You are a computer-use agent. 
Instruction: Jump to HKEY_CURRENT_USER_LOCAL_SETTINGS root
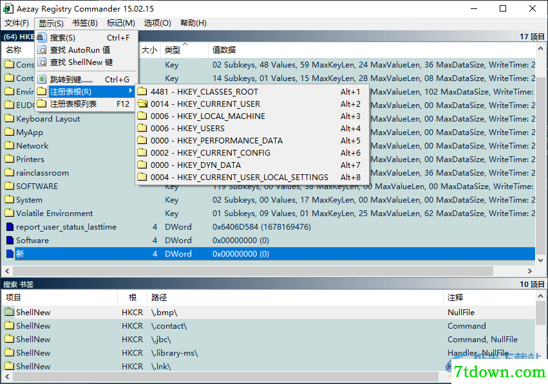tap(252, 178)
